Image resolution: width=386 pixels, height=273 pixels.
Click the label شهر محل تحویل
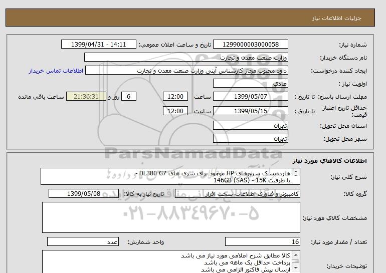[345, 139]
